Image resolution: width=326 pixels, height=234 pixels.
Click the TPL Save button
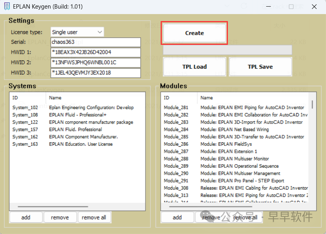260,67
